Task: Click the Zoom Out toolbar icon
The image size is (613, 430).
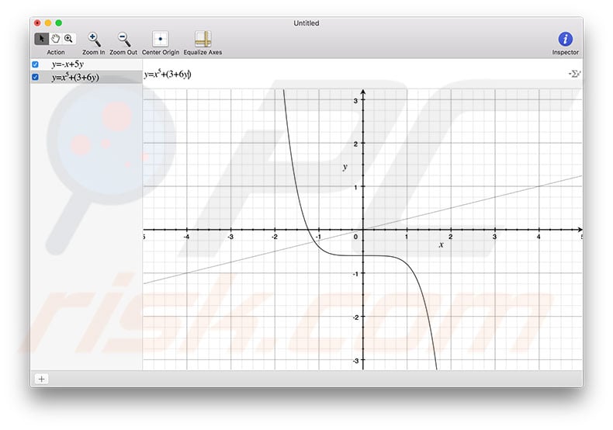Action: pos(123,39)
